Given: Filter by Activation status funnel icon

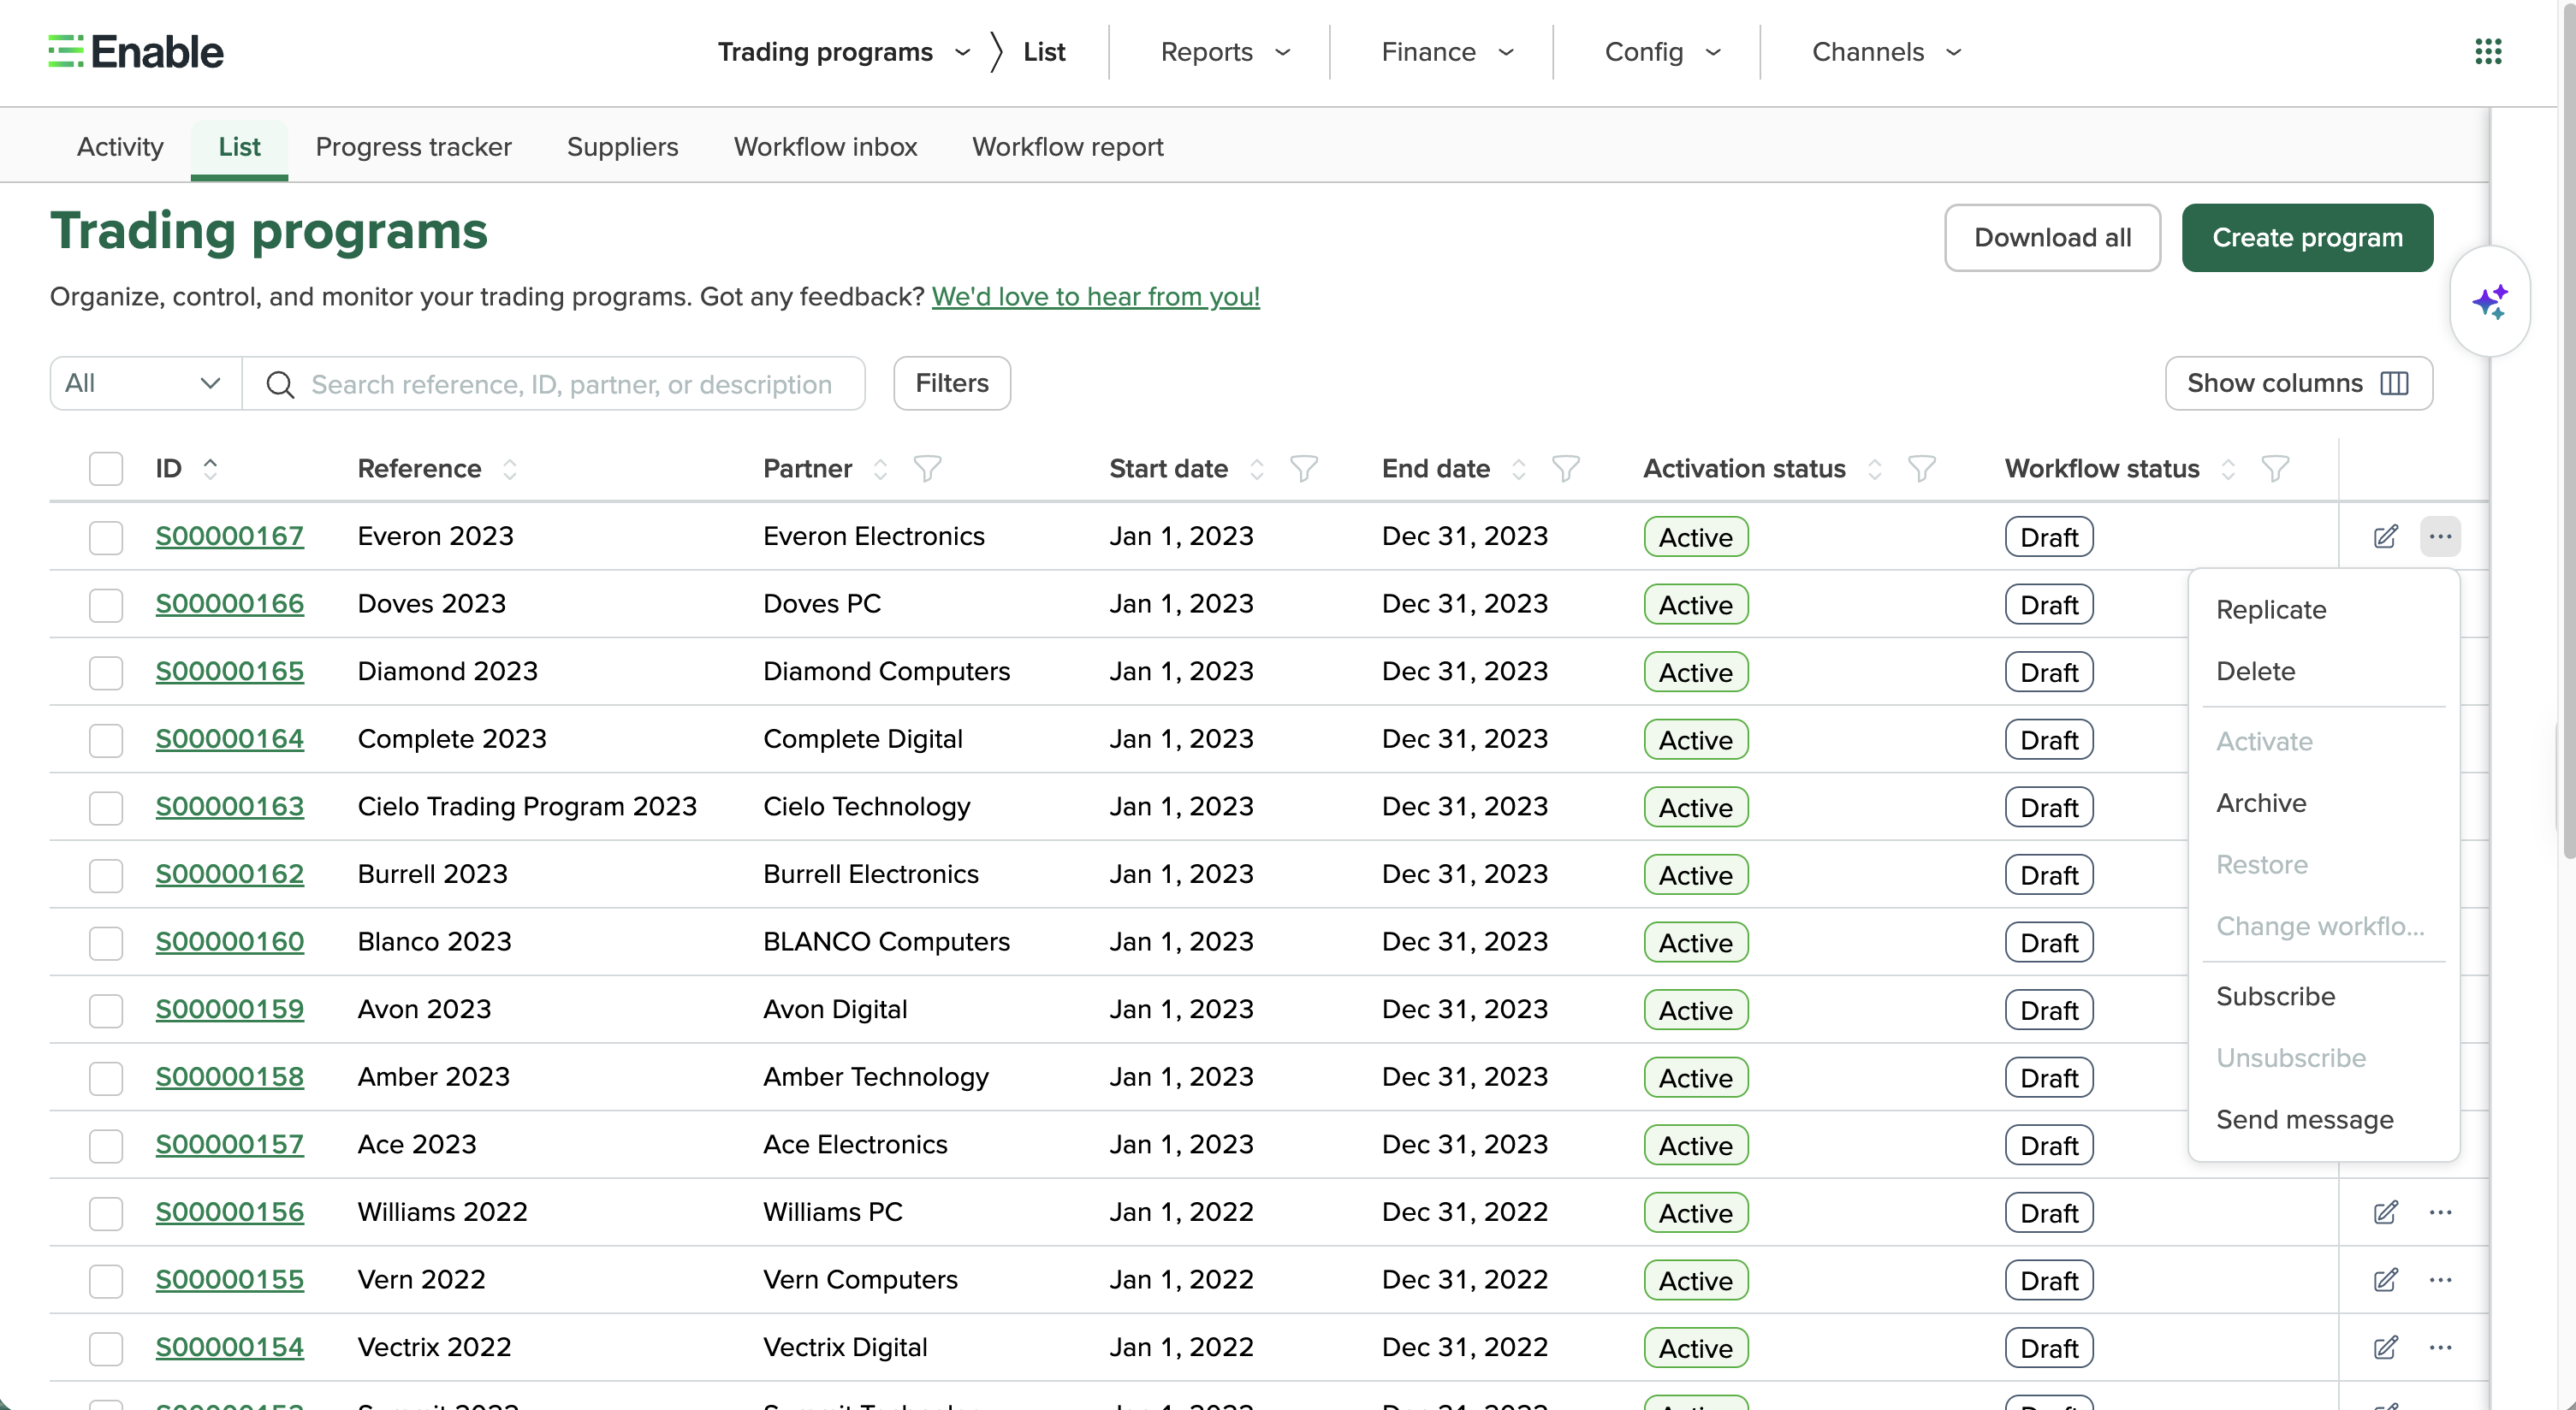Looking at the screenshot, I should [x=1922, y=469].
